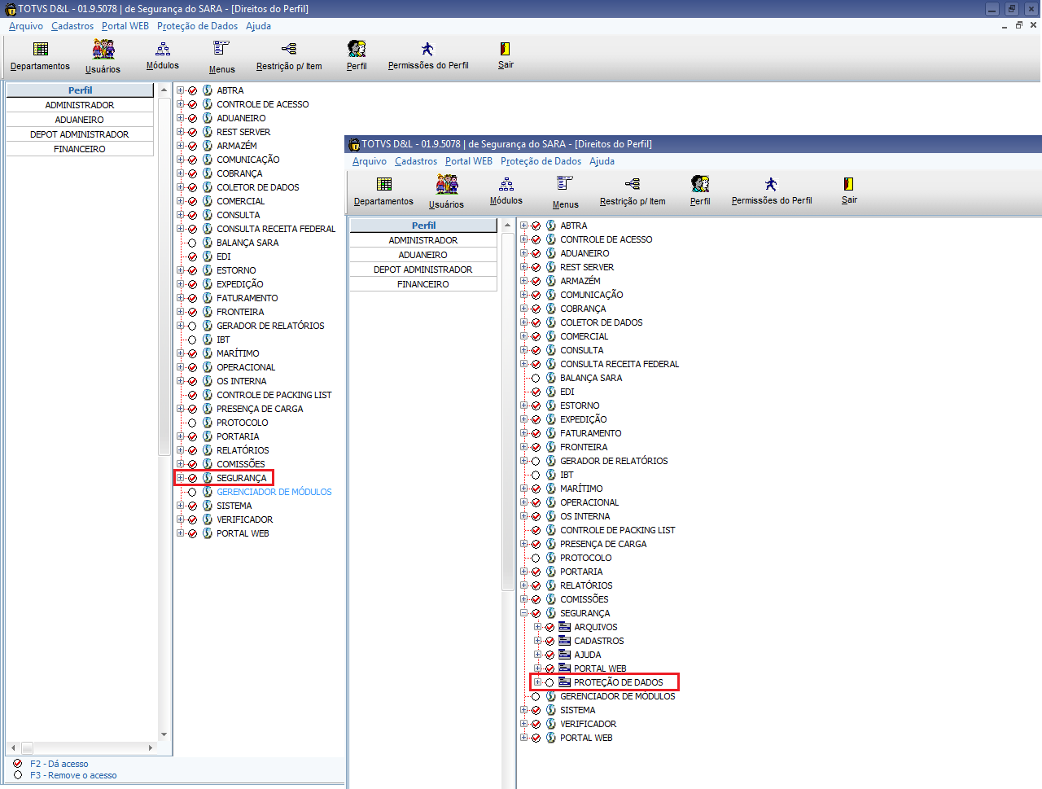Screen dimensions: 1042x789
Task: Select ADUANEIRO profile in front window list
Action: click(423, 255)
